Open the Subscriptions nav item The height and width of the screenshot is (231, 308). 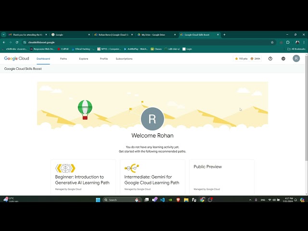pos(124,59)
